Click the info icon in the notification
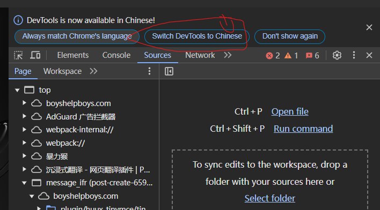Image resolution: width=380 pixels, height=210 pixels. tap(18, 20)
